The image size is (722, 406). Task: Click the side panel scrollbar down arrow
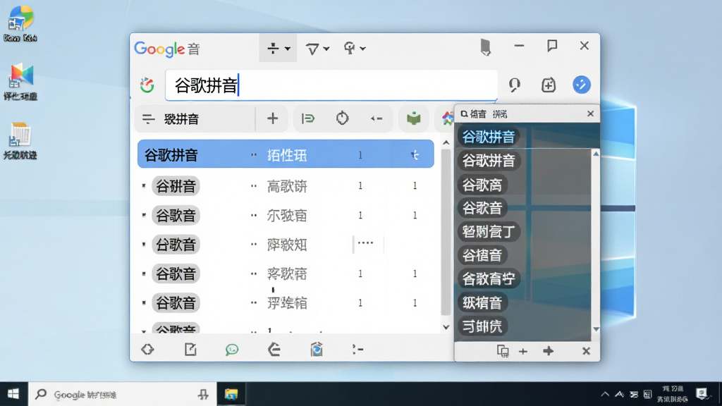596,330
